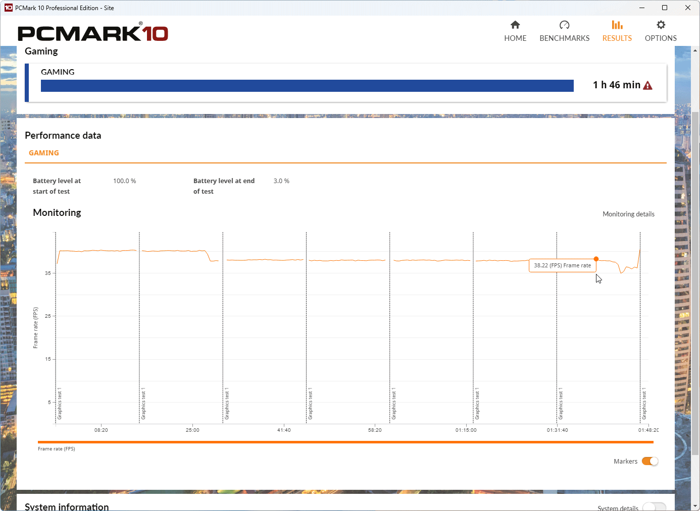This screenshot has height=511, width=700.
Task: Maximize the PCMark 10 window
Action: pyautogui.click(x=665, y=8)
